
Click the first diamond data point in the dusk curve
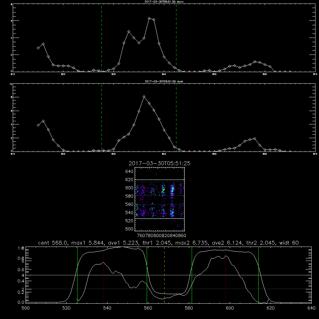(x=38, y=125)
